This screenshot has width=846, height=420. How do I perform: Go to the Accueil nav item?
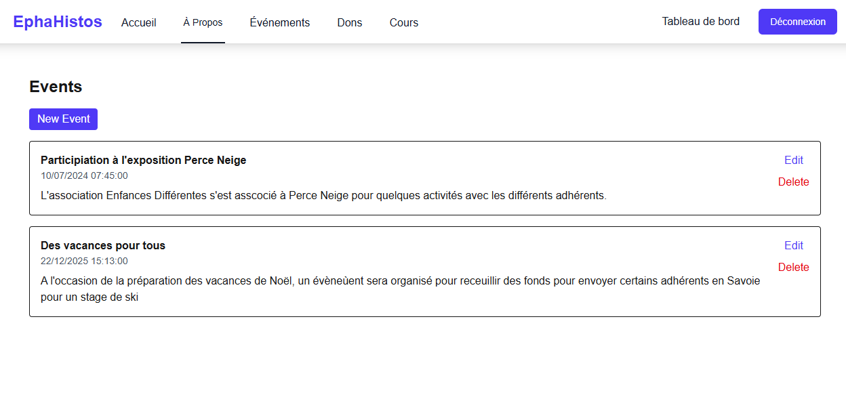[139, 22]
